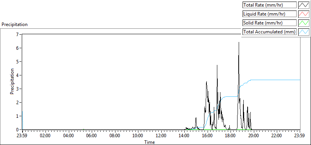Viewport: 311px width, 145px height.
Task: Click the 08:00 time axis label
Action: (x=115, y=136)
